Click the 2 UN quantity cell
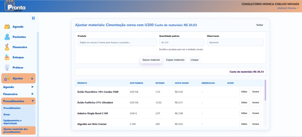This screenshot has width=302, height=137. (x=133, y=124)
